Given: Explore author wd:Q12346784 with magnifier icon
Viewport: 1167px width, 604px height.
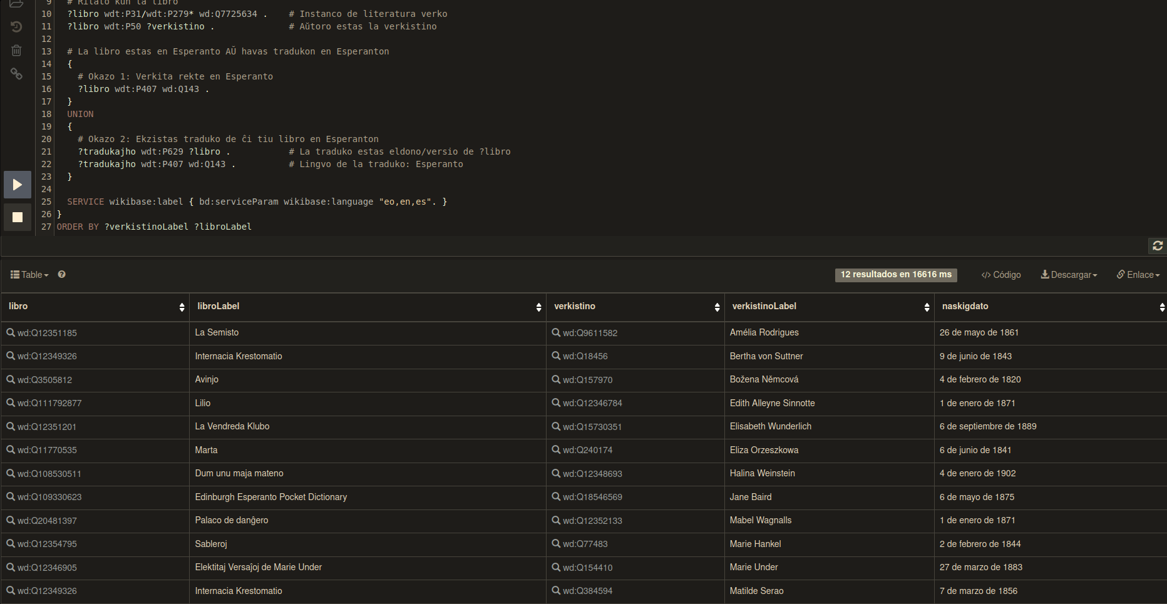Looking at the screenshot, I should pos(556,403).
